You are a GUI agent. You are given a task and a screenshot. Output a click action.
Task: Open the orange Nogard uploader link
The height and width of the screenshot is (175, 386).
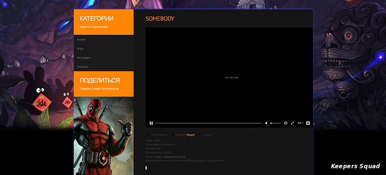tap(191, 135)
